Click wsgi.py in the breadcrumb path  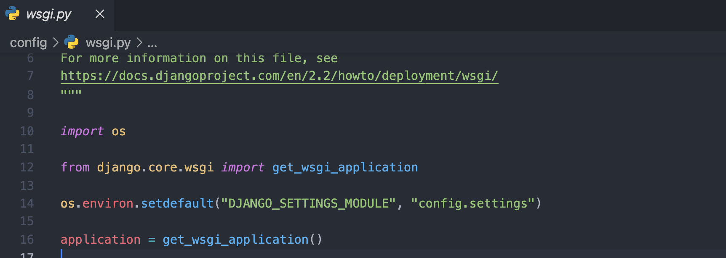click(108, 42)
